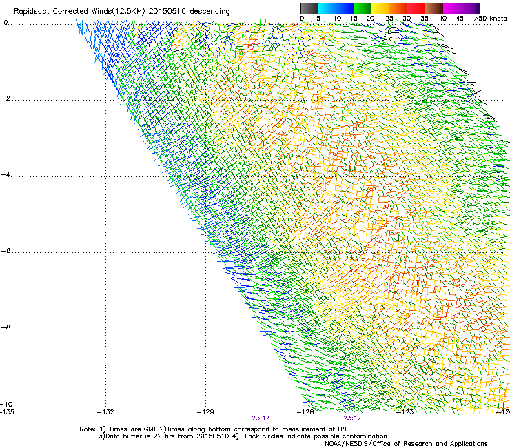Click the latitude label '-8' on left axis
Image resolution: width=510 pixels, height=448 pixels.
pos(6,327)
